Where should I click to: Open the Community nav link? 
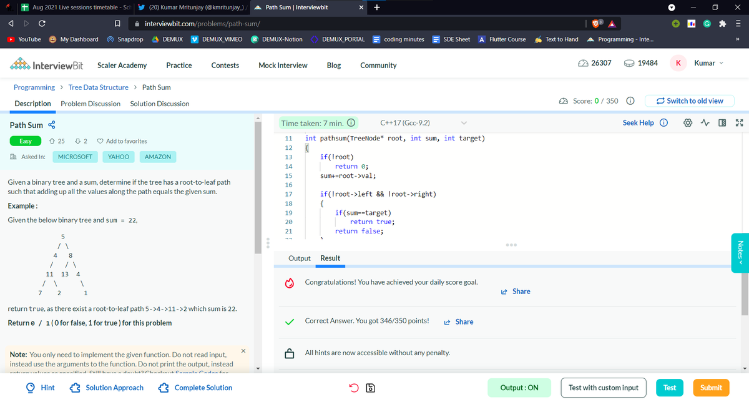(x=378, y=66)
